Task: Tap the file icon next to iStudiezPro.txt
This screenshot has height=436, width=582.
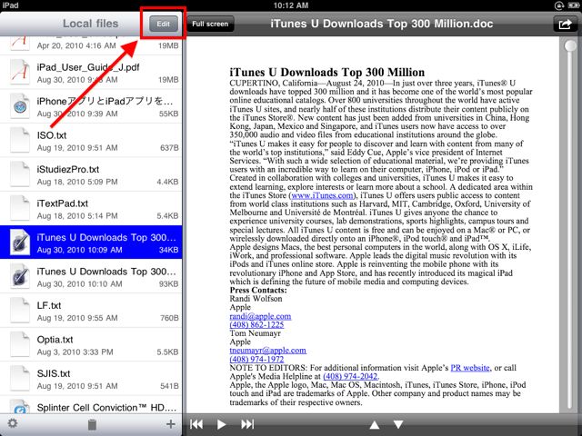Action: (19, 174)
